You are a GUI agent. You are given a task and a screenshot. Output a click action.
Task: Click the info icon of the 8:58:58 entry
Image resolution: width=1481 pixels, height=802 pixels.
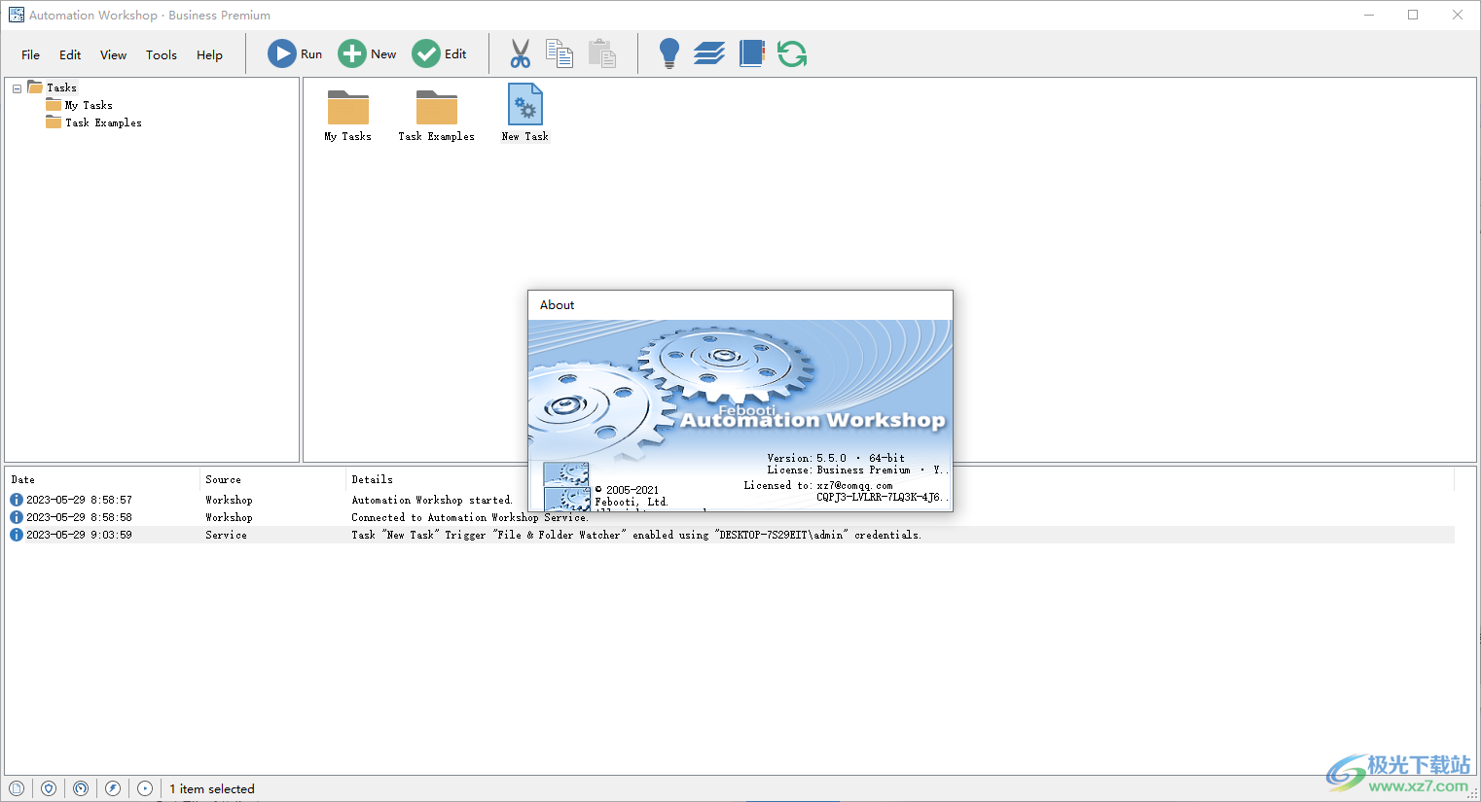click(x=17, y=517)
